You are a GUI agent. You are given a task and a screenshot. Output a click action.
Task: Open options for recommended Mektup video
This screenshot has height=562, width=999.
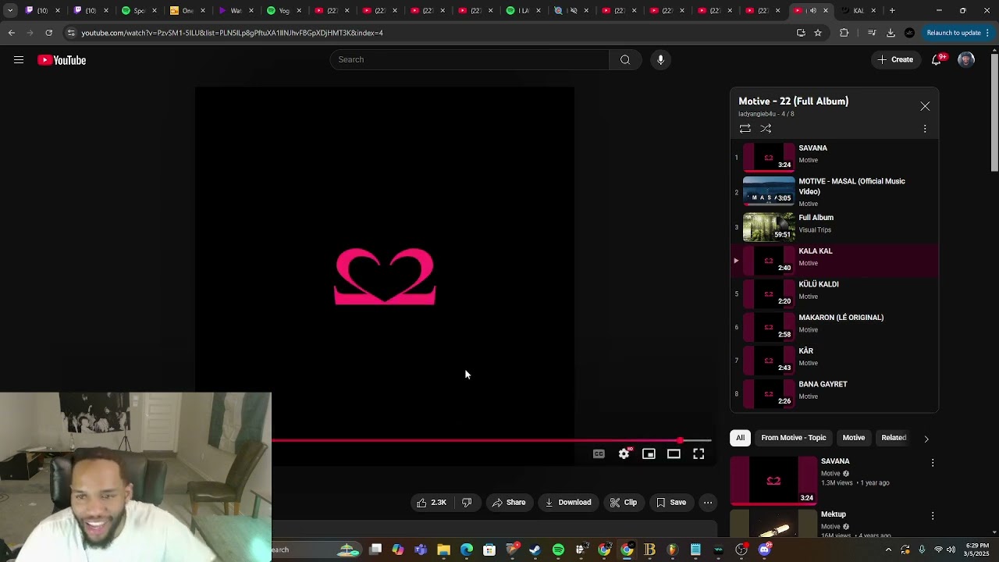pyautogui.click(x=933, y=516)
